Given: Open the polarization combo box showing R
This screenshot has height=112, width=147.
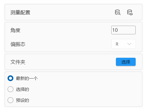Looking at the screenshot, I should (123, 44).
